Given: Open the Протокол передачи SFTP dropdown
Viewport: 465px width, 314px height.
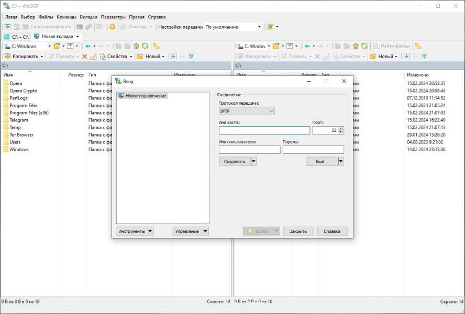Looking at the screenshot, I should tap(247, 111).
